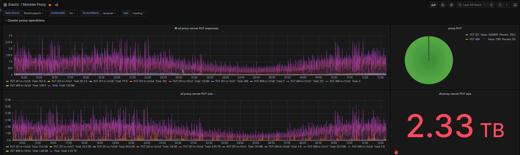This screenshot has width=520, height=155.
Task: Open the Elasticsearch data source dropdown
Action: [x=34, y=13]
